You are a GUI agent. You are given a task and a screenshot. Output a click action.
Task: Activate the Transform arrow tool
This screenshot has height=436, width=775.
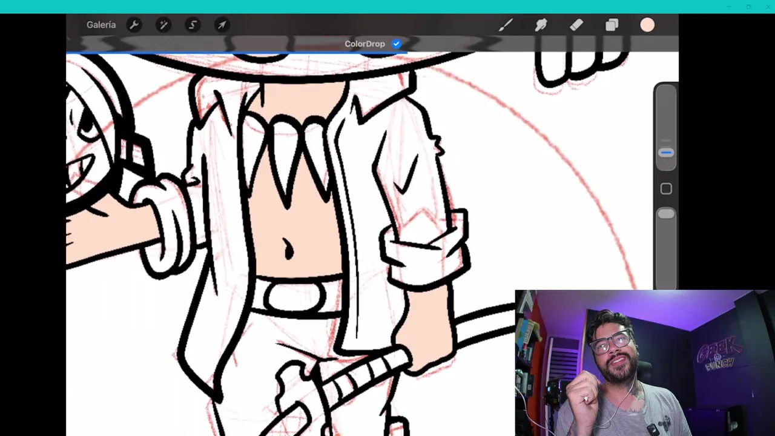point(222,25)
